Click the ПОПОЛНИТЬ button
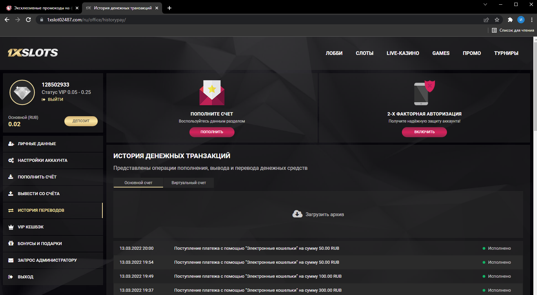Image resolution: width=537 pixels, height=295 pixels. [x=212, y=132]
